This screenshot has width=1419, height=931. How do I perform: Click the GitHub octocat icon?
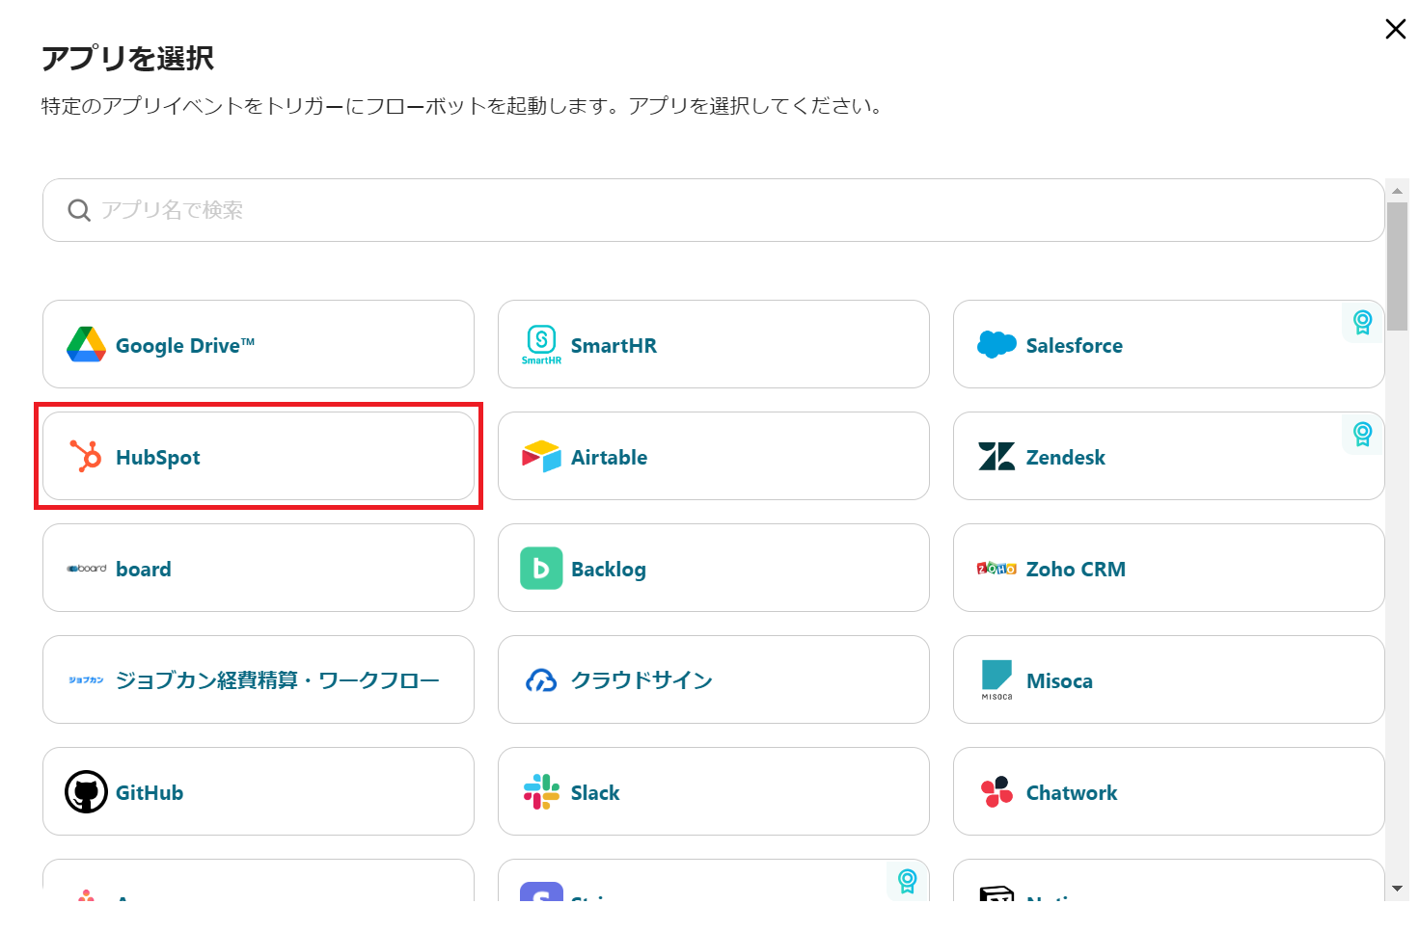pos(86,791)
